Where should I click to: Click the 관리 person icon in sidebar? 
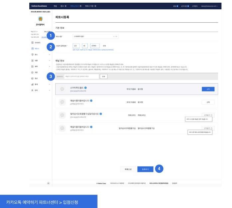[x=32, y=90]
